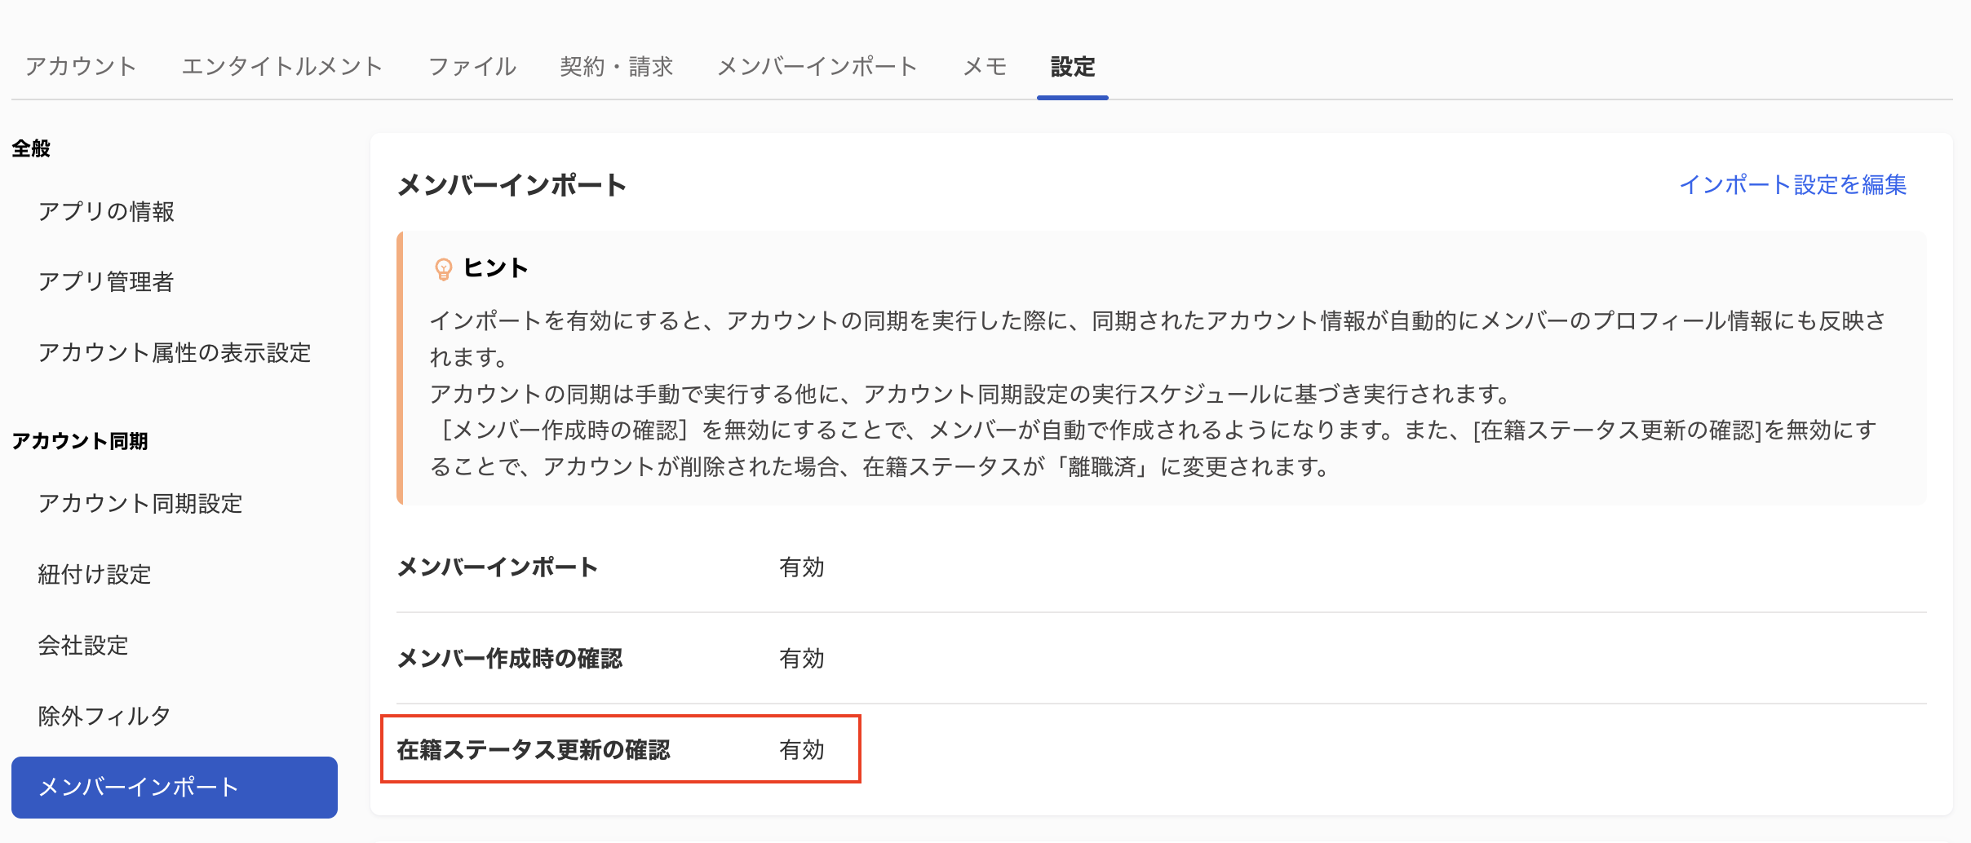Click 有効 value beside メンバーインポート row

802,567
